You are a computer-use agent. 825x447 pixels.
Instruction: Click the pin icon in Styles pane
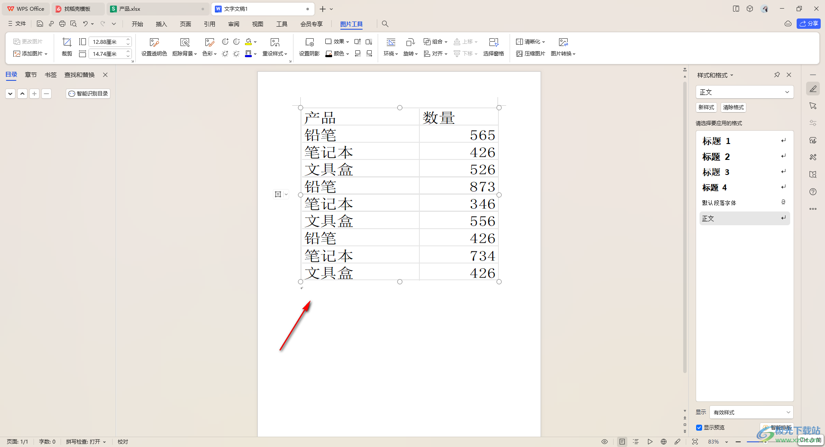pos(777,75)
